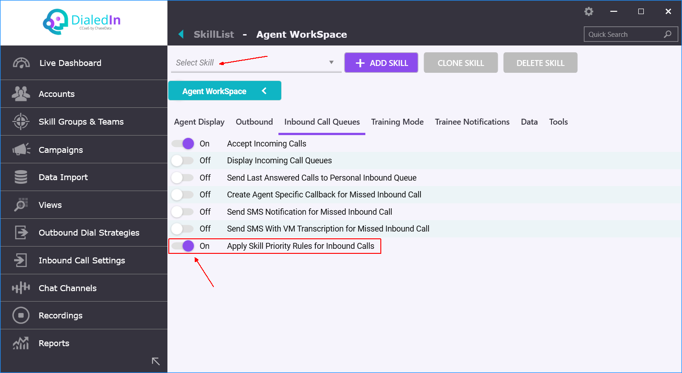Switch to the Training Mode tab

397,121
